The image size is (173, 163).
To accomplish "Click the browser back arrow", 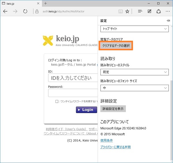I will (x=5, y=12).
